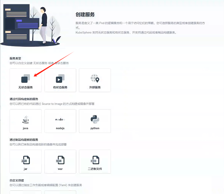
Task: Select the 无状态服务 stateless service icon
Action: (25, 78)
